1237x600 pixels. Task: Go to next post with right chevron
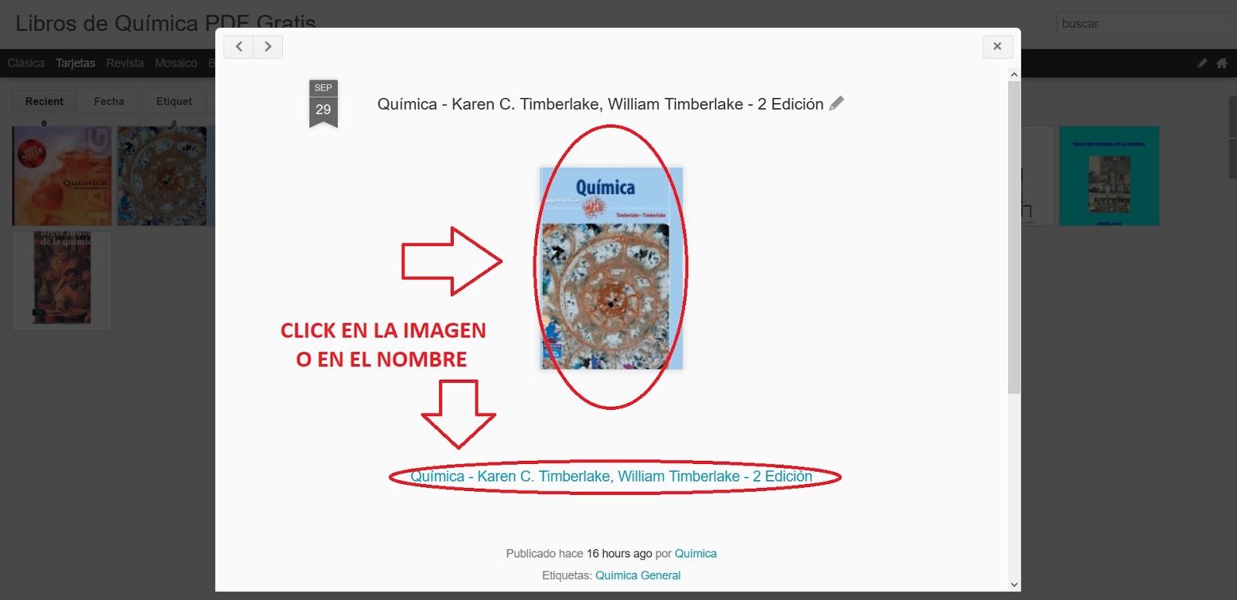[268, 47]
